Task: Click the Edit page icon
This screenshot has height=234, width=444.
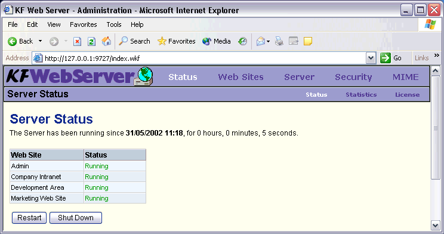Action: 294,41
